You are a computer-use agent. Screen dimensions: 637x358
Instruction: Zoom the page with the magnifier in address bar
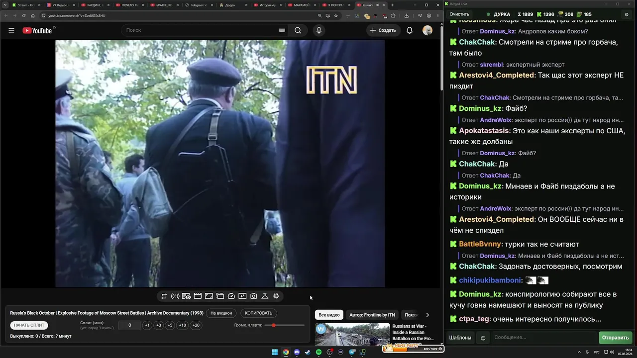pos(320,15)
